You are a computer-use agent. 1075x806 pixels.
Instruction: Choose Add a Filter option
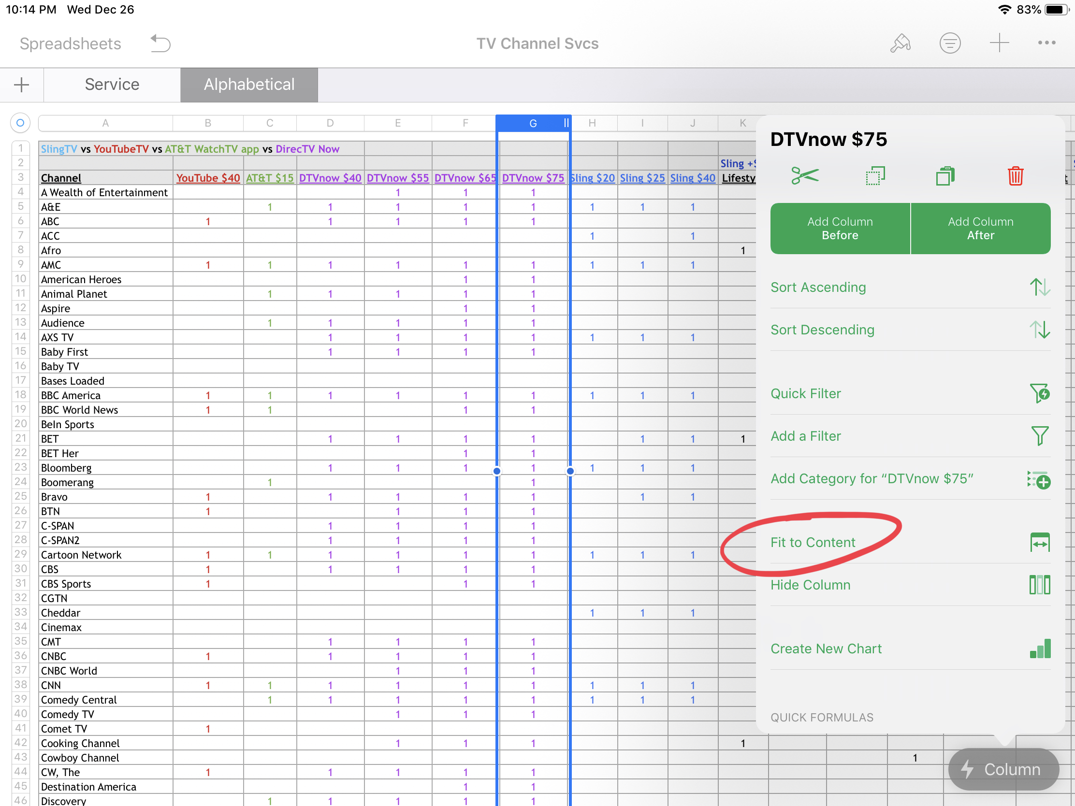click(910, 436)
